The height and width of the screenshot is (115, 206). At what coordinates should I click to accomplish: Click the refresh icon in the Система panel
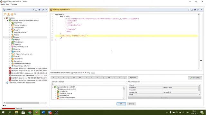pyautogui.click(x=5, y=14)
